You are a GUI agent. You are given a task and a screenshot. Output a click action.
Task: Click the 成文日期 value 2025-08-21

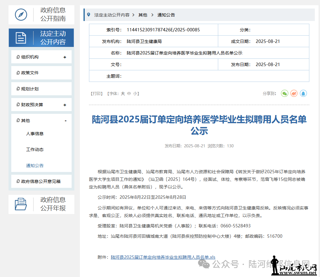(268, 41)
